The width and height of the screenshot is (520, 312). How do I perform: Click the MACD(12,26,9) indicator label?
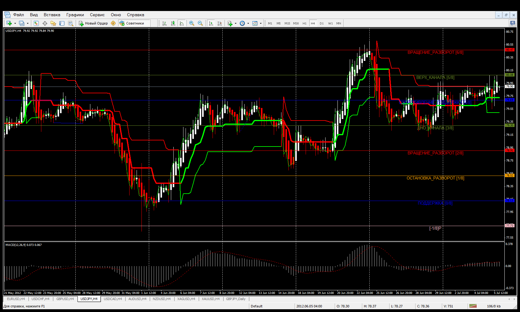tap(24, 245)
